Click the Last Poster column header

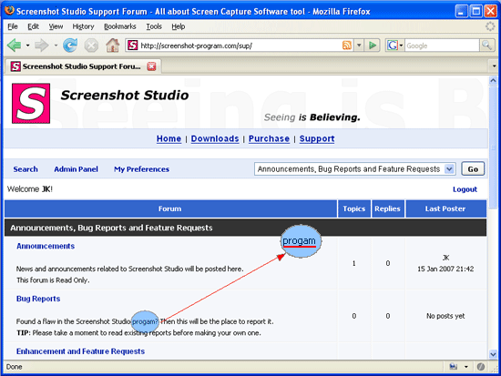pos(445,208)
